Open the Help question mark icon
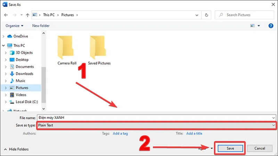 coord(271,26)
